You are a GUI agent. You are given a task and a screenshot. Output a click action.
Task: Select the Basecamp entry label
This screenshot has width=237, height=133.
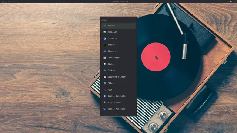click(x=112, y=32)
